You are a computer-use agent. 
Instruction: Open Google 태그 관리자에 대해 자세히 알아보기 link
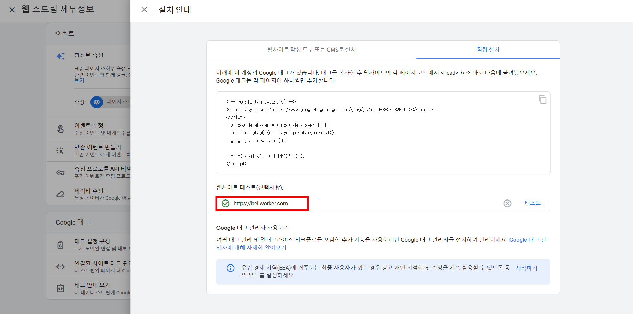pos(381,243)
